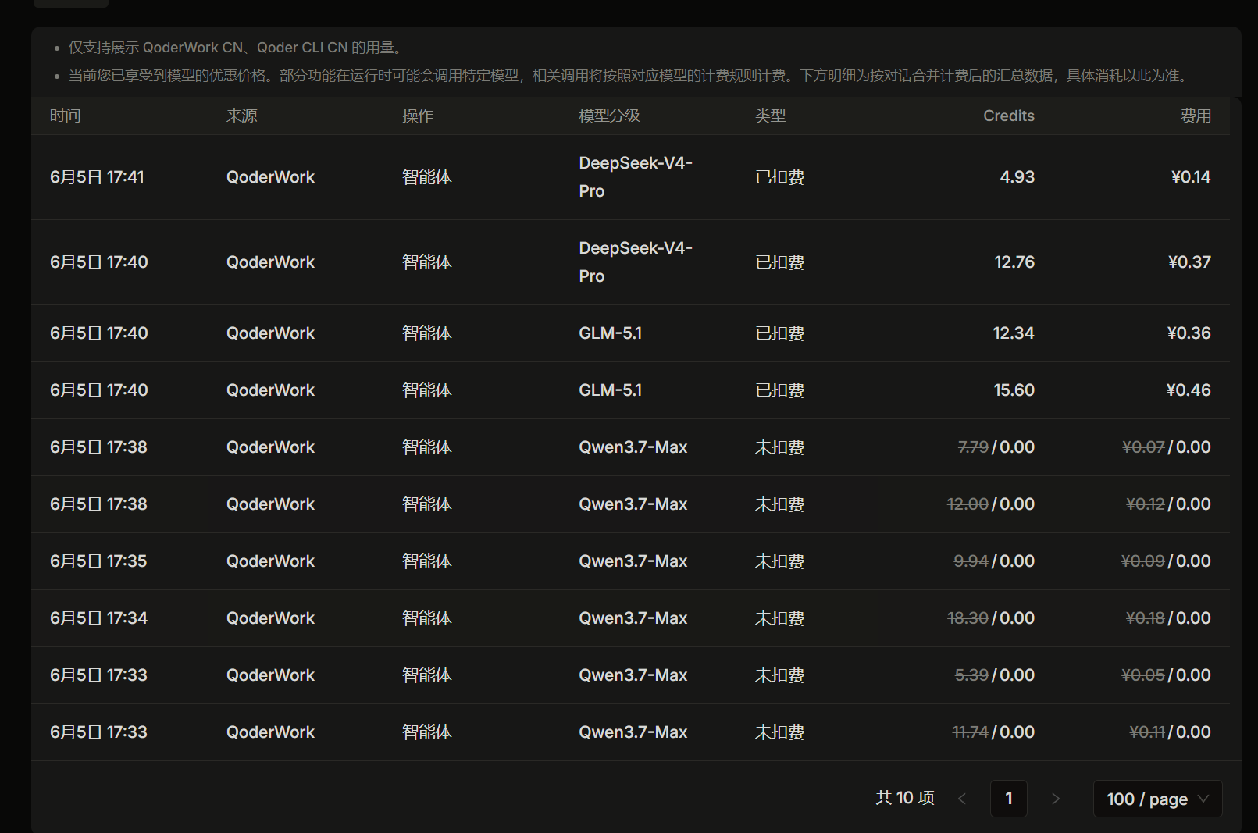Click the 来源 column header

242,116
